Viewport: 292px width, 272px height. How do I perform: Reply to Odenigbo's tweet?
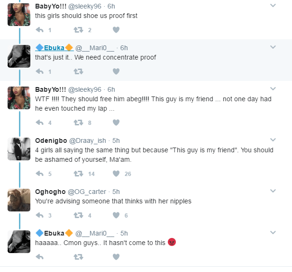pos(40,174)
